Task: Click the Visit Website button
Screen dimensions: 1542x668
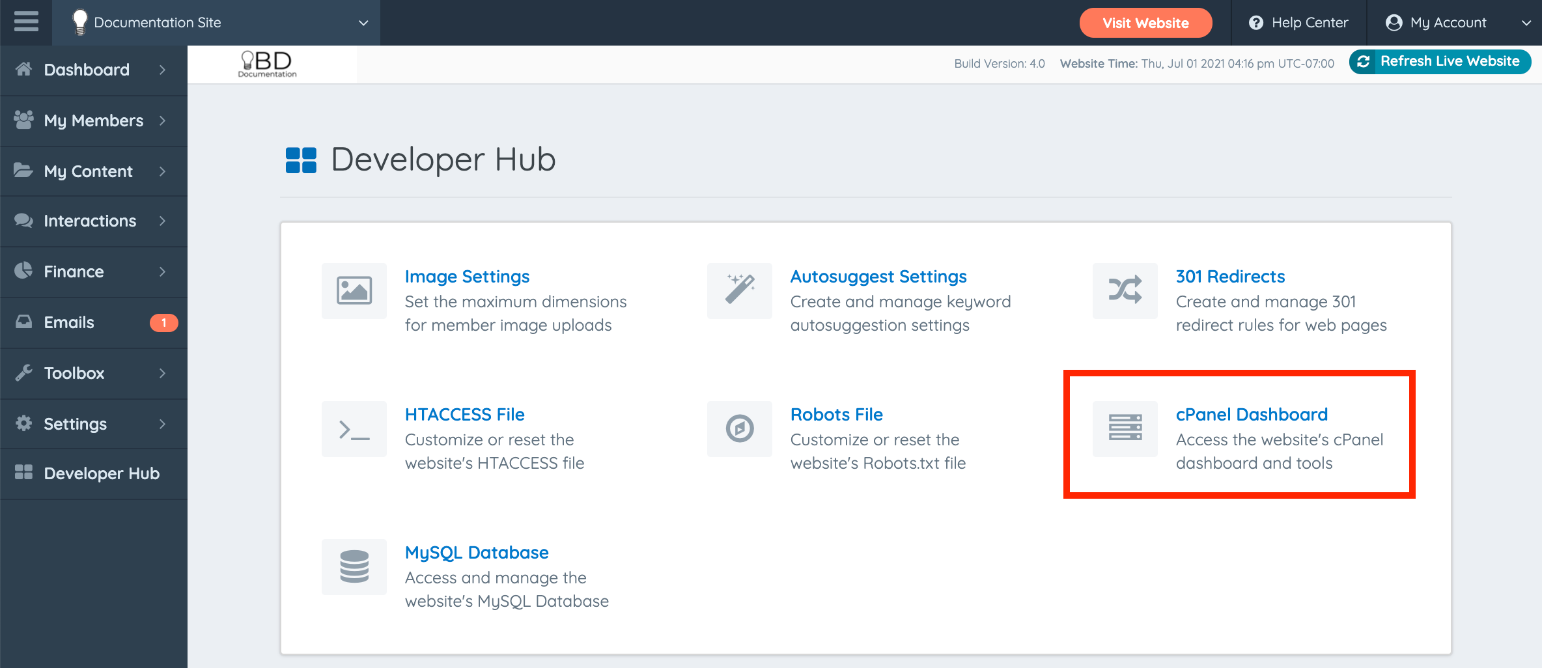Action: (x=1145, y=23)
